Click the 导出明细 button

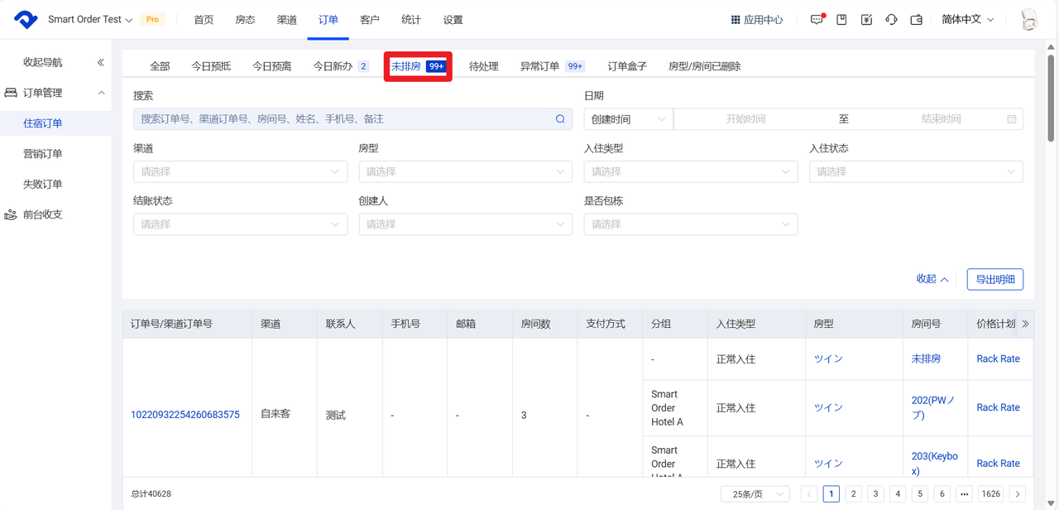tap(994, 279)
